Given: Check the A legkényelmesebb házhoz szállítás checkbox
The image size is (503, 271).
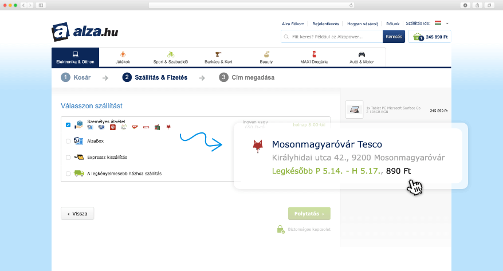Looking at the screenshot, I should point(68,174).
